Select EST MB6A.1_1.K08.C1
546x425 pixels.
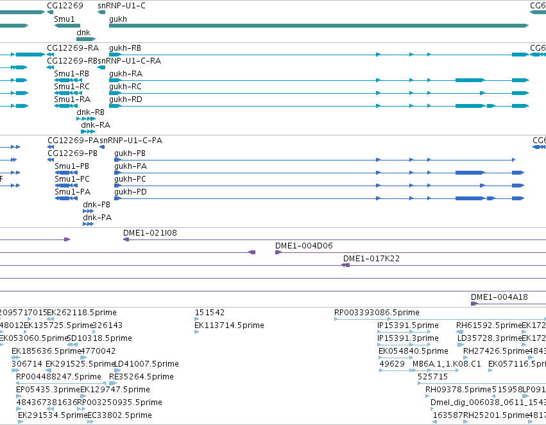coord(435,370)
